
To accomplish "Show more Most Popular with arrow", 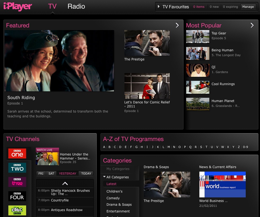I will tap(252, 25).
